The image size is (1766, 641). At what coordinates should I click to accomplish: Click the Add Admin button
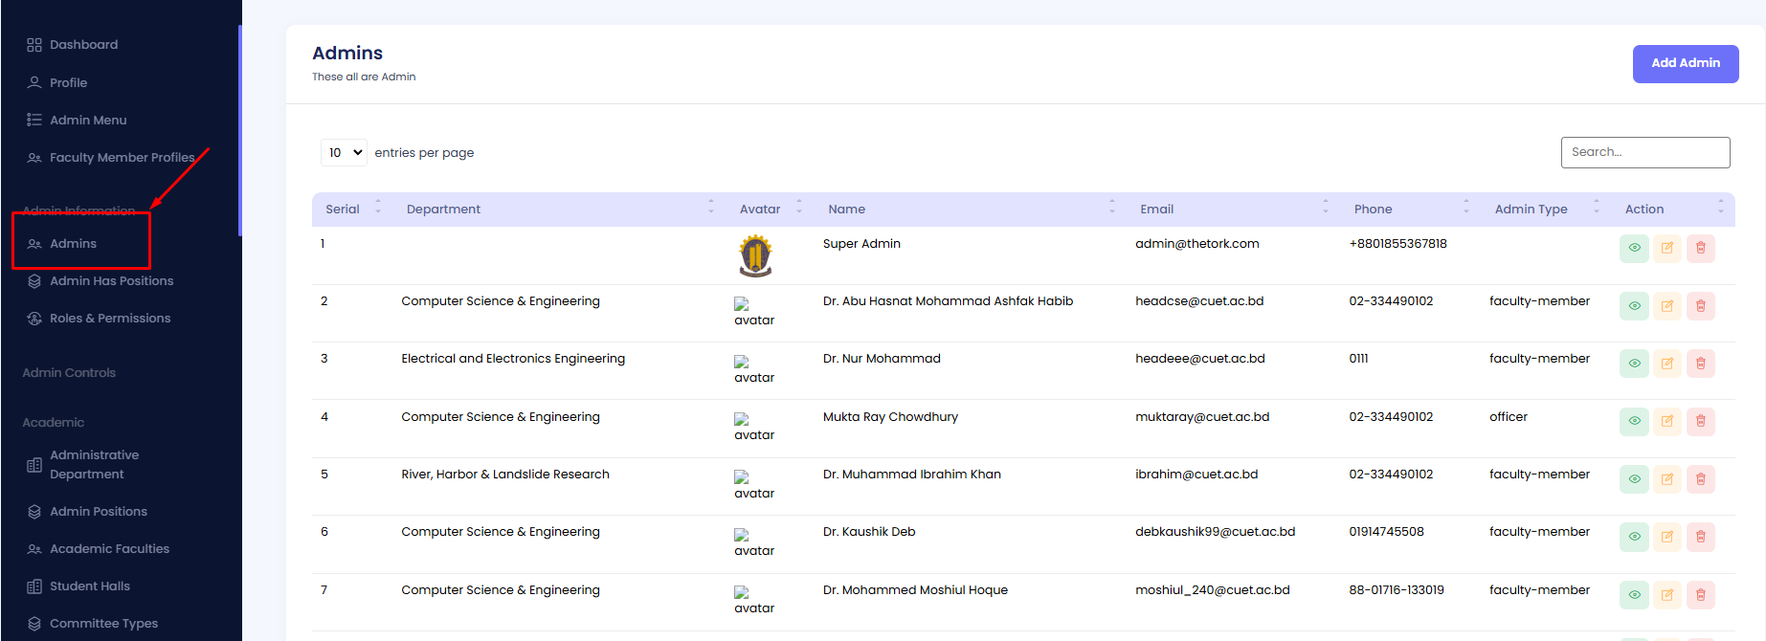click(x=1685, y=63)
